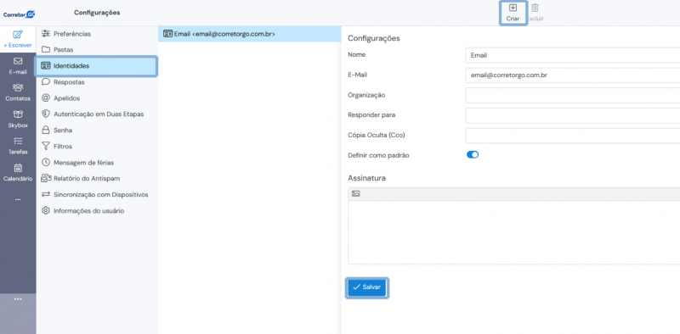Expand the sidebar three-dots more menu
680x334 pixels.
coord(18,200)
